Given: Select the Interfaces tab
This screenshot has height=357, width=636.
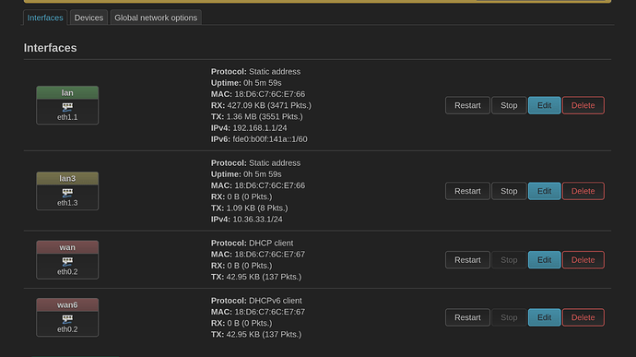Looking at the screenshot, I should (45, 18).
